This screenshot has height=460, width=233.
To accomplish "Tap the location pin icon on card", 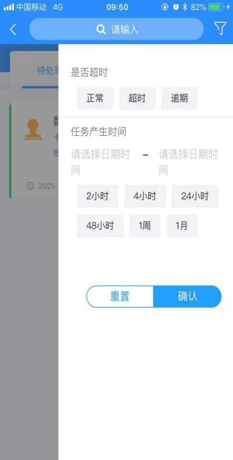I will click(x=56, y=153).
